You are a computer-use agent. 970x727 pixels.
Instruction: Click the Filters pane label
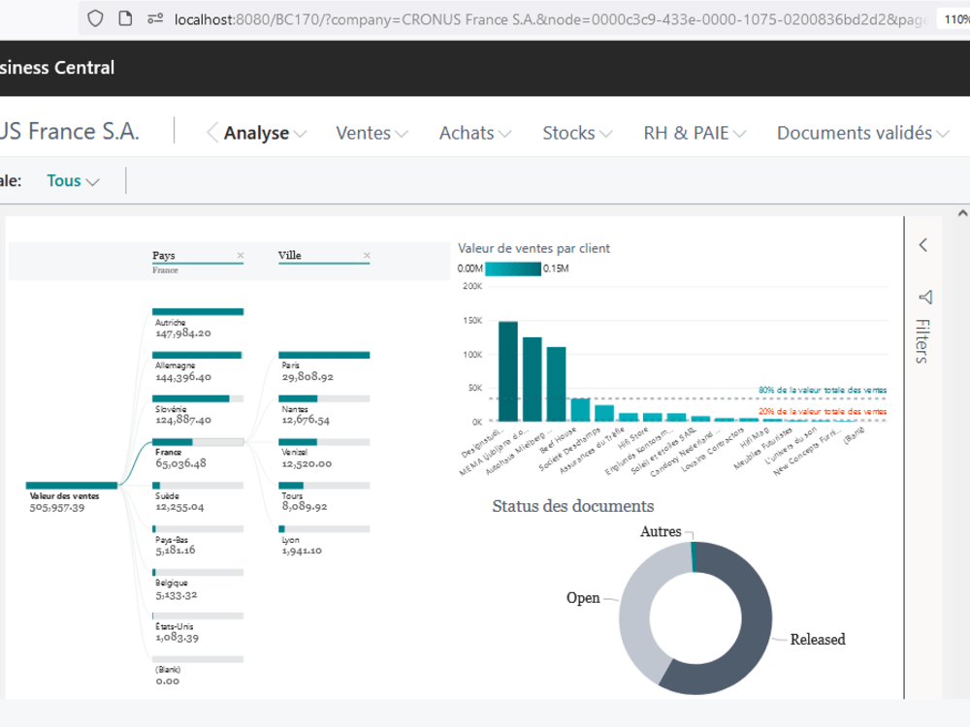click(922, 340)
